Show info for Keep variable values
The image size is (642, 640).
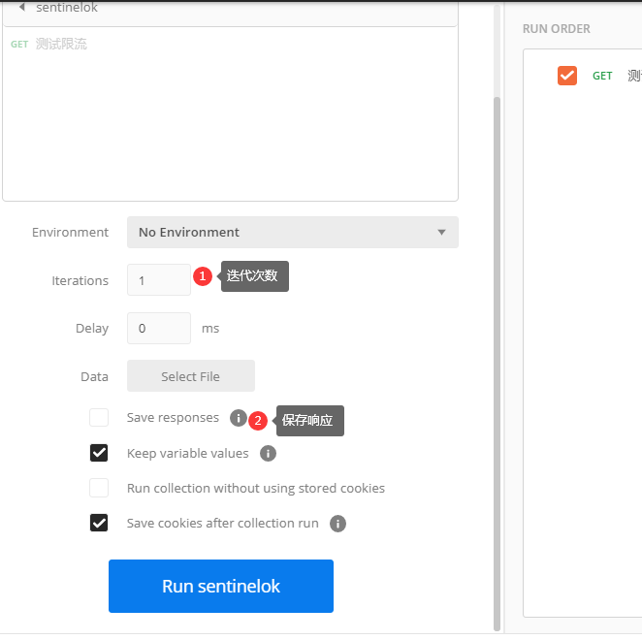click(269, 453)
